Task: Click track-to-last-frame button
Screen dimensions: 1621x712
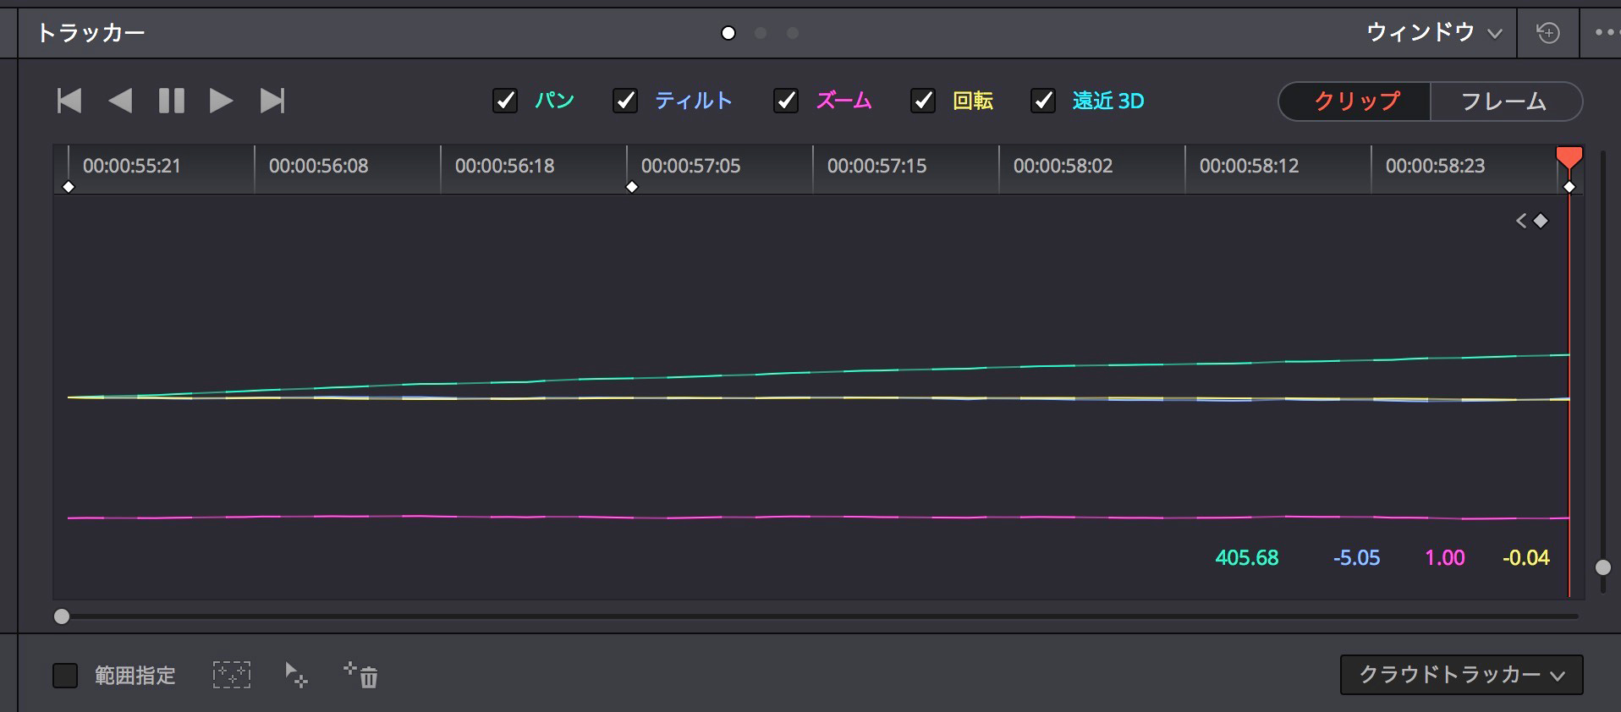Action: (272, 101)
